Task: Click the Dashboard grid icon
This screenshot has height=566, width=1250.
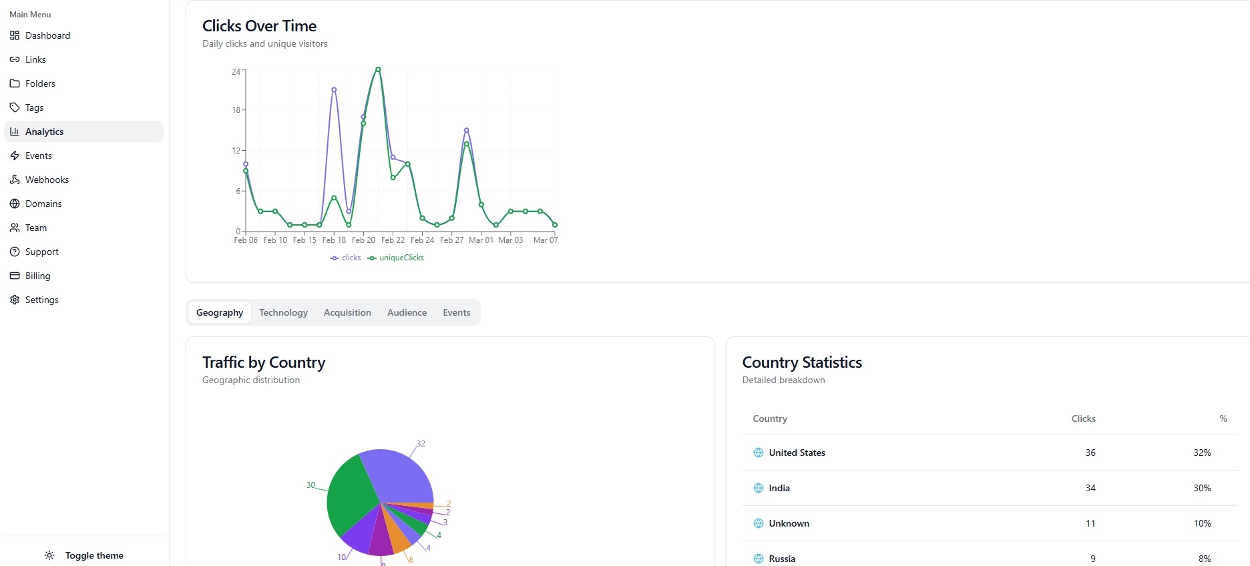Action: click(15, 35)
